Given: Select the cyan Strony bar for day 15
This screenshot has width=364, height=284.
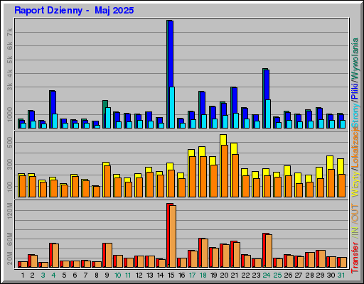Looking at the screenshot, I should [x=172, y=107].
